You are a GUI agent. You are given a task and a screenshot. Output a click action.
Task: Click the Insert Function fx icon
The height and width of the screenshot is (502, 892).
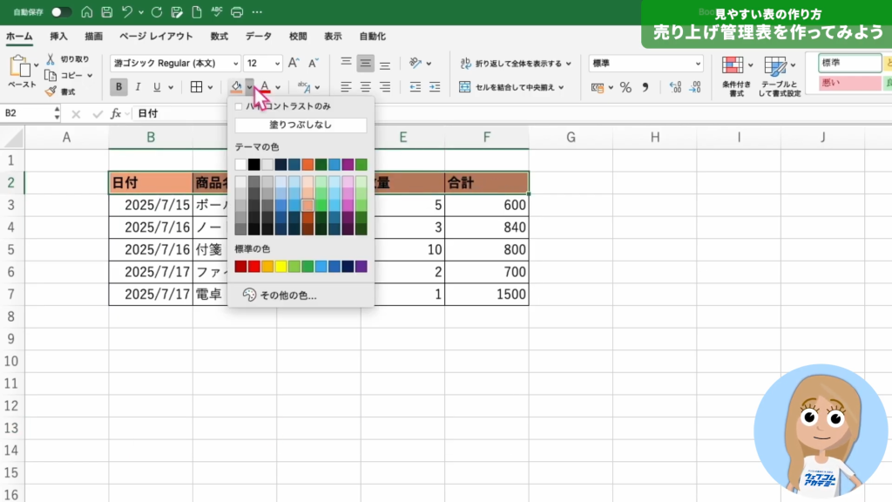(116, 113)
